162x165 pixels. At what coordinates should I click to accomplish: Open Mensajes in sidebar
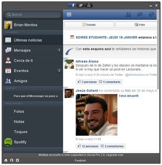click(x=33, y=50)
